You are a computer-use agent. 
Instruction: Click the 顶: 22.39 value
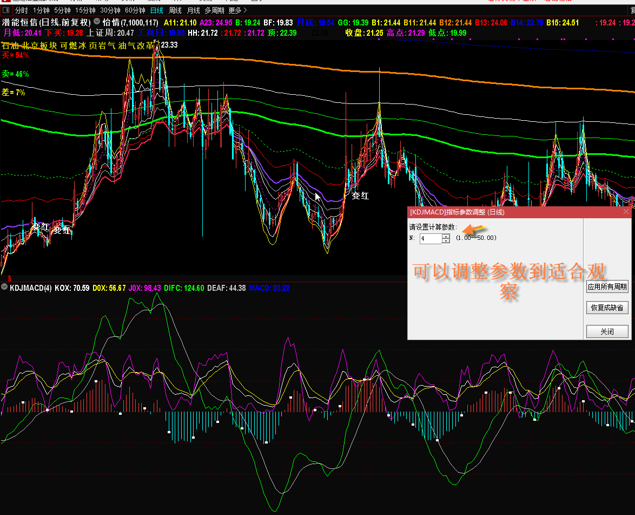pos(282,33)
